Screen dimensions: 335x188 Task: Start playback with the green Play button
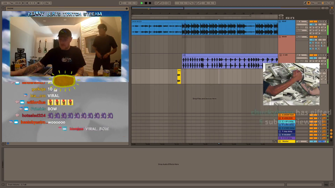tap(142, 3)
